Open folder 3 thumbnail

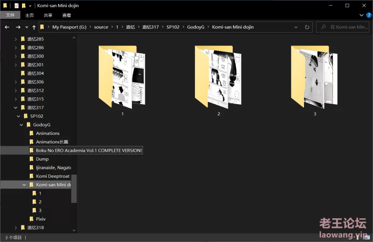tap(314, 77)
